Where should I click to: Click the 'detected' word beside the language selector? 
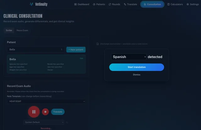(155, 57)
